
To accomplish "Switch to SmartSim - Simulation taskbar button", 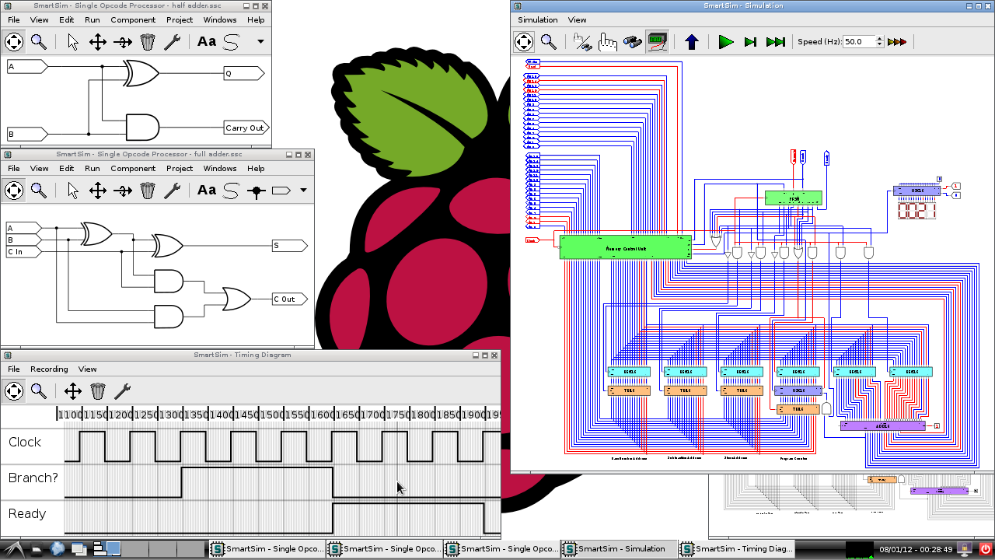I will [x=619, y=548].
